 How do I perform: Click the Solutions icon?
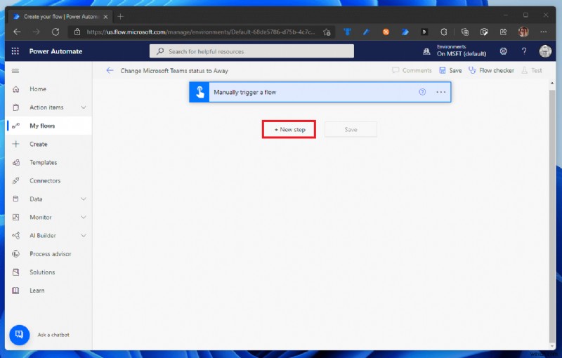click(x=15, y=272)
